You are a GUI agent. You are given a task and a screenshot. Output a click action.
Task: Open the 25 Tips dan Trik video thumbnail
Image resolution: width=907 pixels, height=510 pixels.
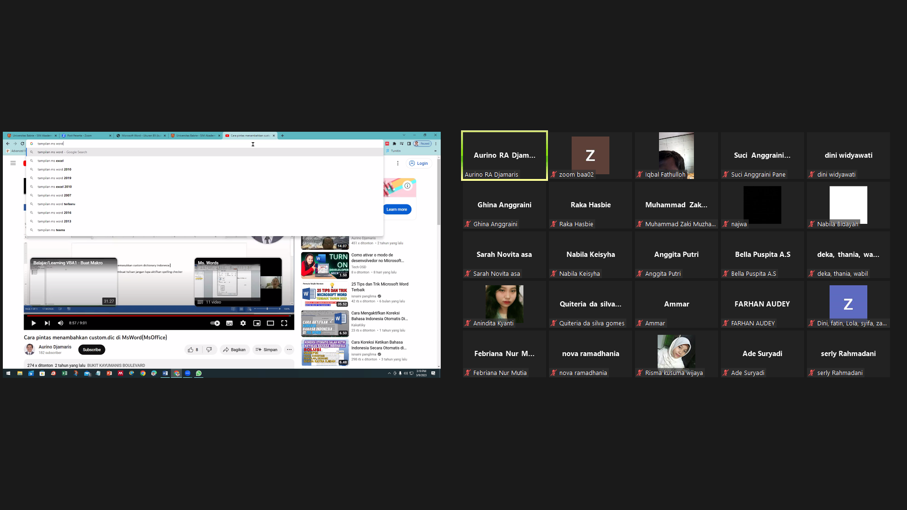[x=325, y=295]
